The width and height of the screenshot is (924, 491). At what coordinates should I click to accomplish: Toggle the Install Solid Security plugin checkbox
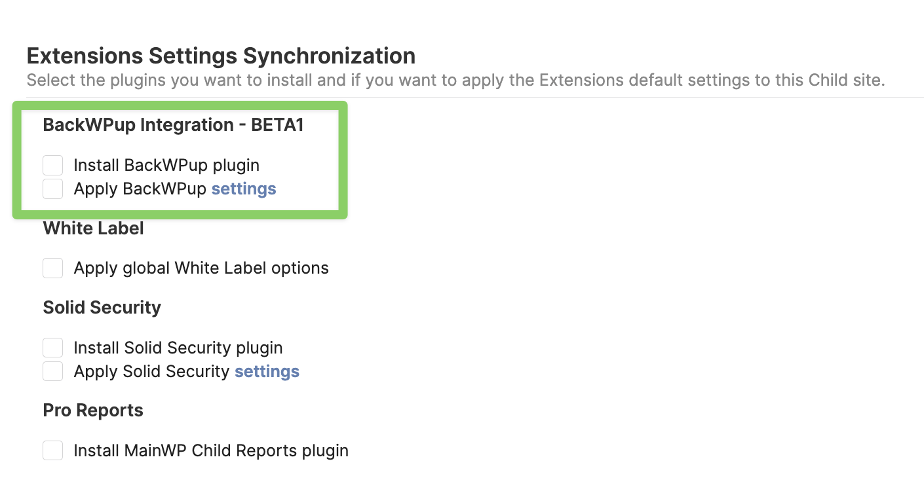point(52,348)
